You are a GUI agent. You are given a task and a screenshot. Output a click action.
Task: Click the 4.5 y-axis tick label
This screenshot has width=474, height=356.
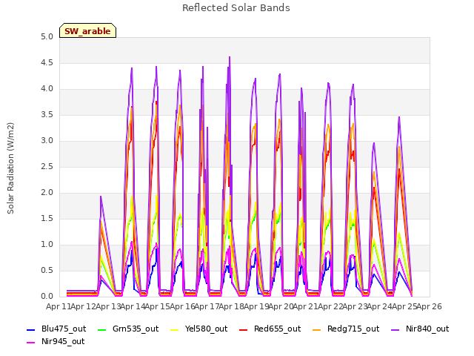pos(47,63)
